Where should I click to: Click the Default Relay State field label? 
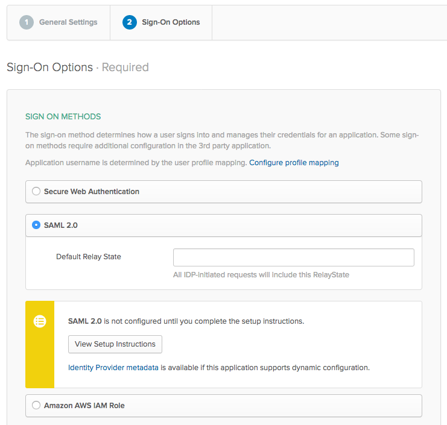[x=88, y=257]
